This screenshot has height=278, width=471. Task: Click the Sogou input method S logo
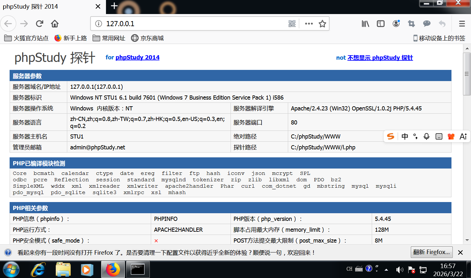(391, 137)
